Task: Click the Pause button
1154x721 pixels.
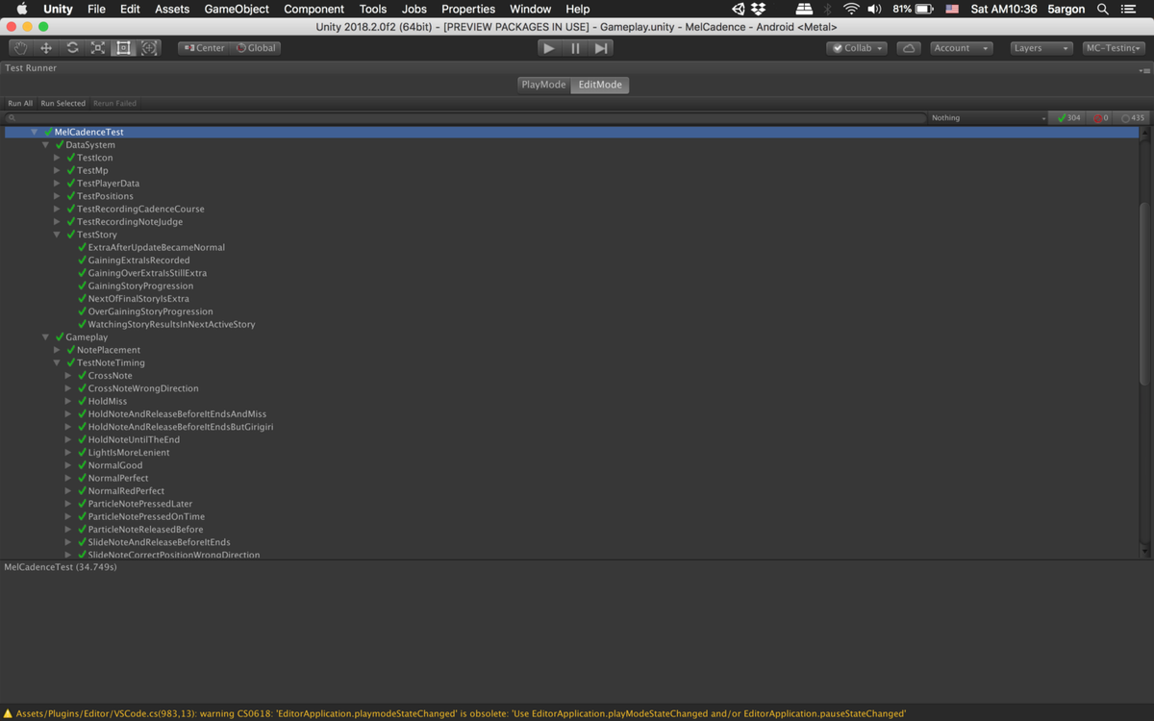Action: tap(575, 48)
